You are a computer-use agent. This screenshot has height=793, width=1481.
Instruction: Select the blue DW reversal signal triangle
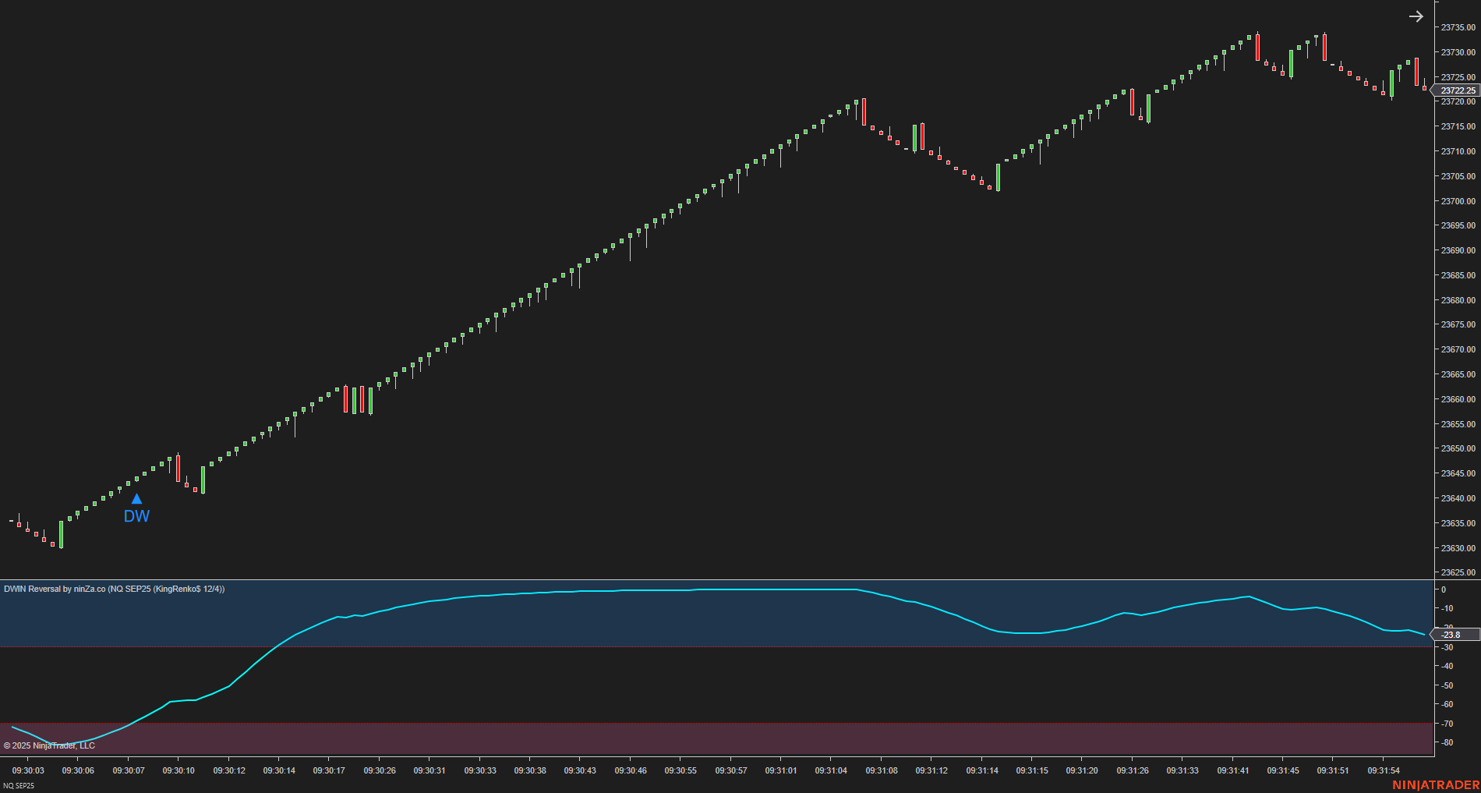[x=136, y=500]
